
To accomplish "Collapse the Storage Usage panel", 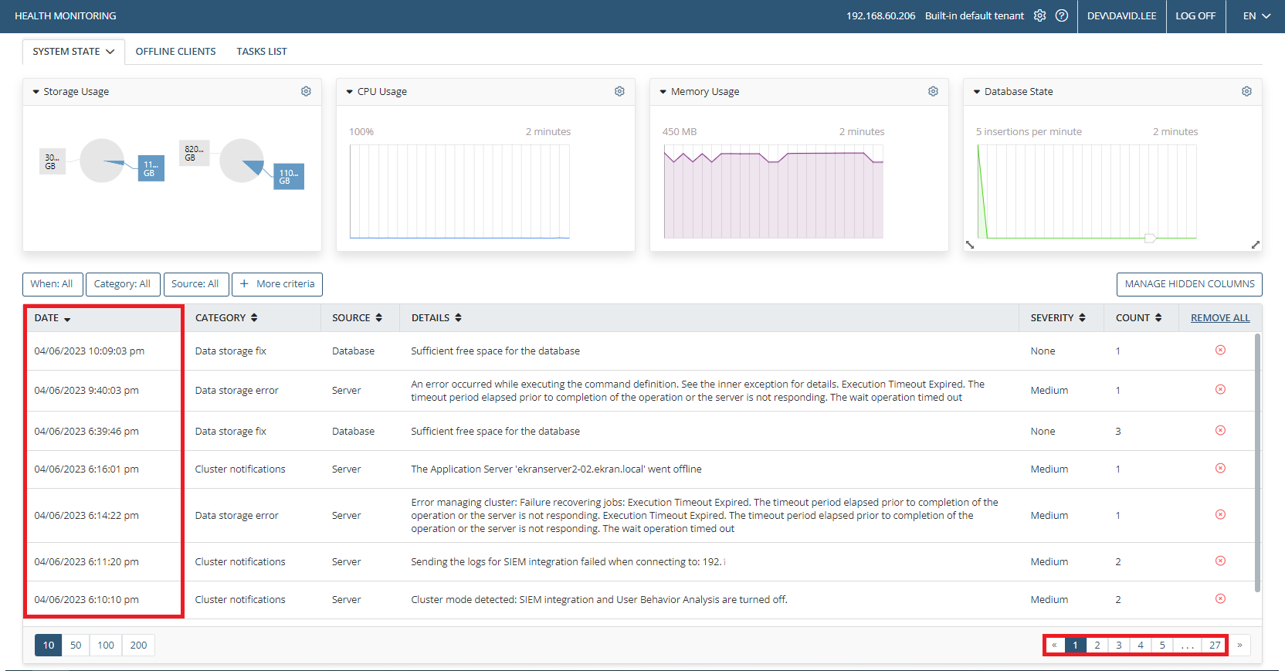I will point(36,92).
